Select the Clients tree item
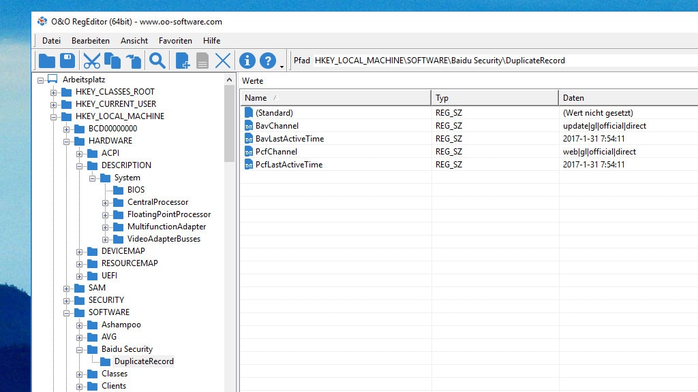The width and height of the screenshot is (698, 392). [x=114, y=386]
